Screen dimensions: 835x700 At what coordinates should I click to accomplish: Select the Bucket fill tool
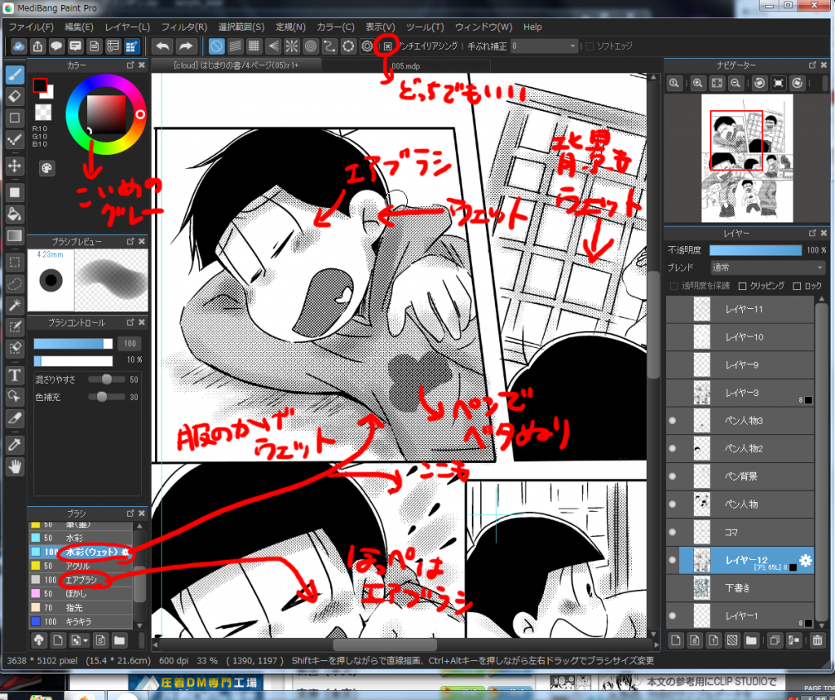click(x=15, y=214)
